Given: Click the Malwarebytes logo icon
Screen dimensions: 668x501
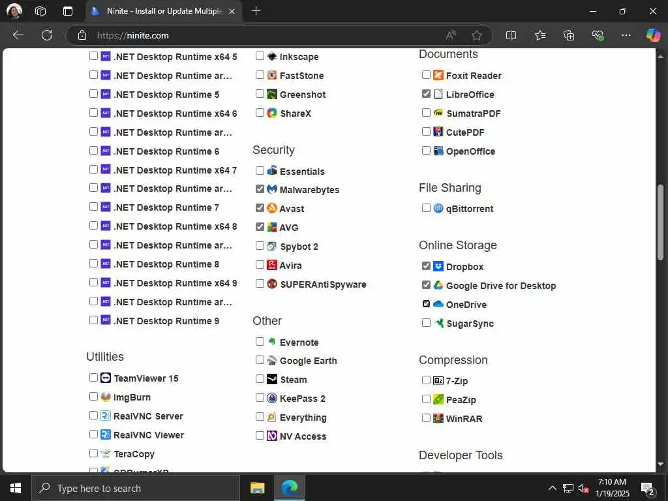Looking at the screenshot, I should (x=272, y=189).
